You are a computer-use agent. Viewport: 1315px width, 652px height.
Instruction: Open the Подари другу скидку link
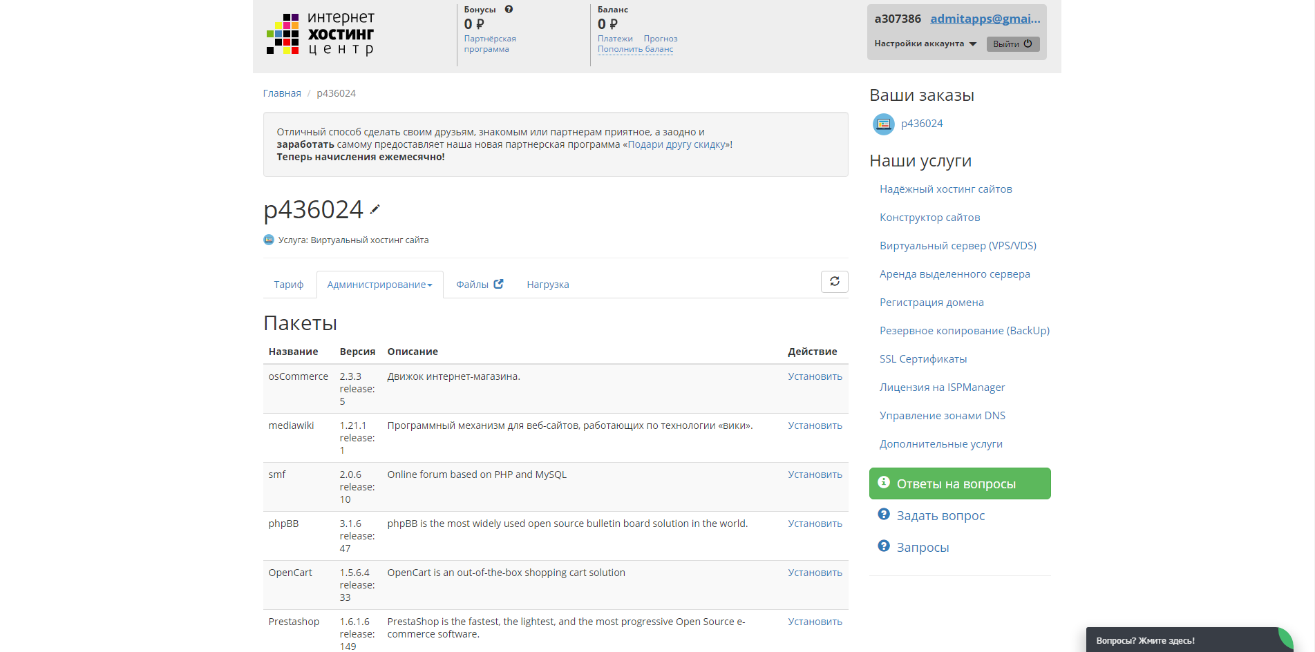coord(677,144)
